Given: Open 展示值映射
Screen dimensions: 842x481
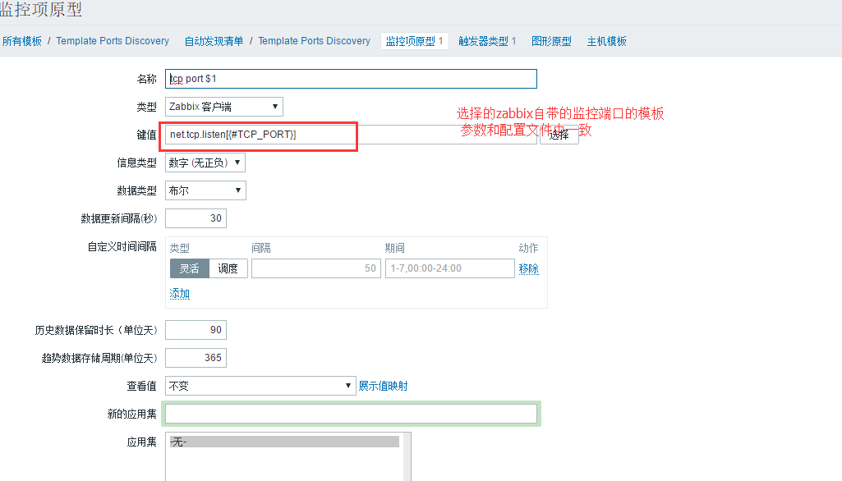Looking at the screenshot, I should (385, 385).
